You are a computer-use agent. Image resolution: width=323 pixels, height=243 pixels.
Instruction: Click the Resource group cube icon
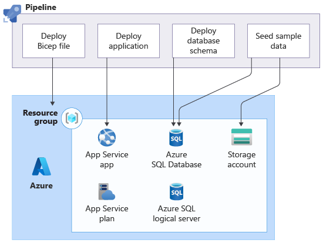pyautogui.click(x=72, y=118)
